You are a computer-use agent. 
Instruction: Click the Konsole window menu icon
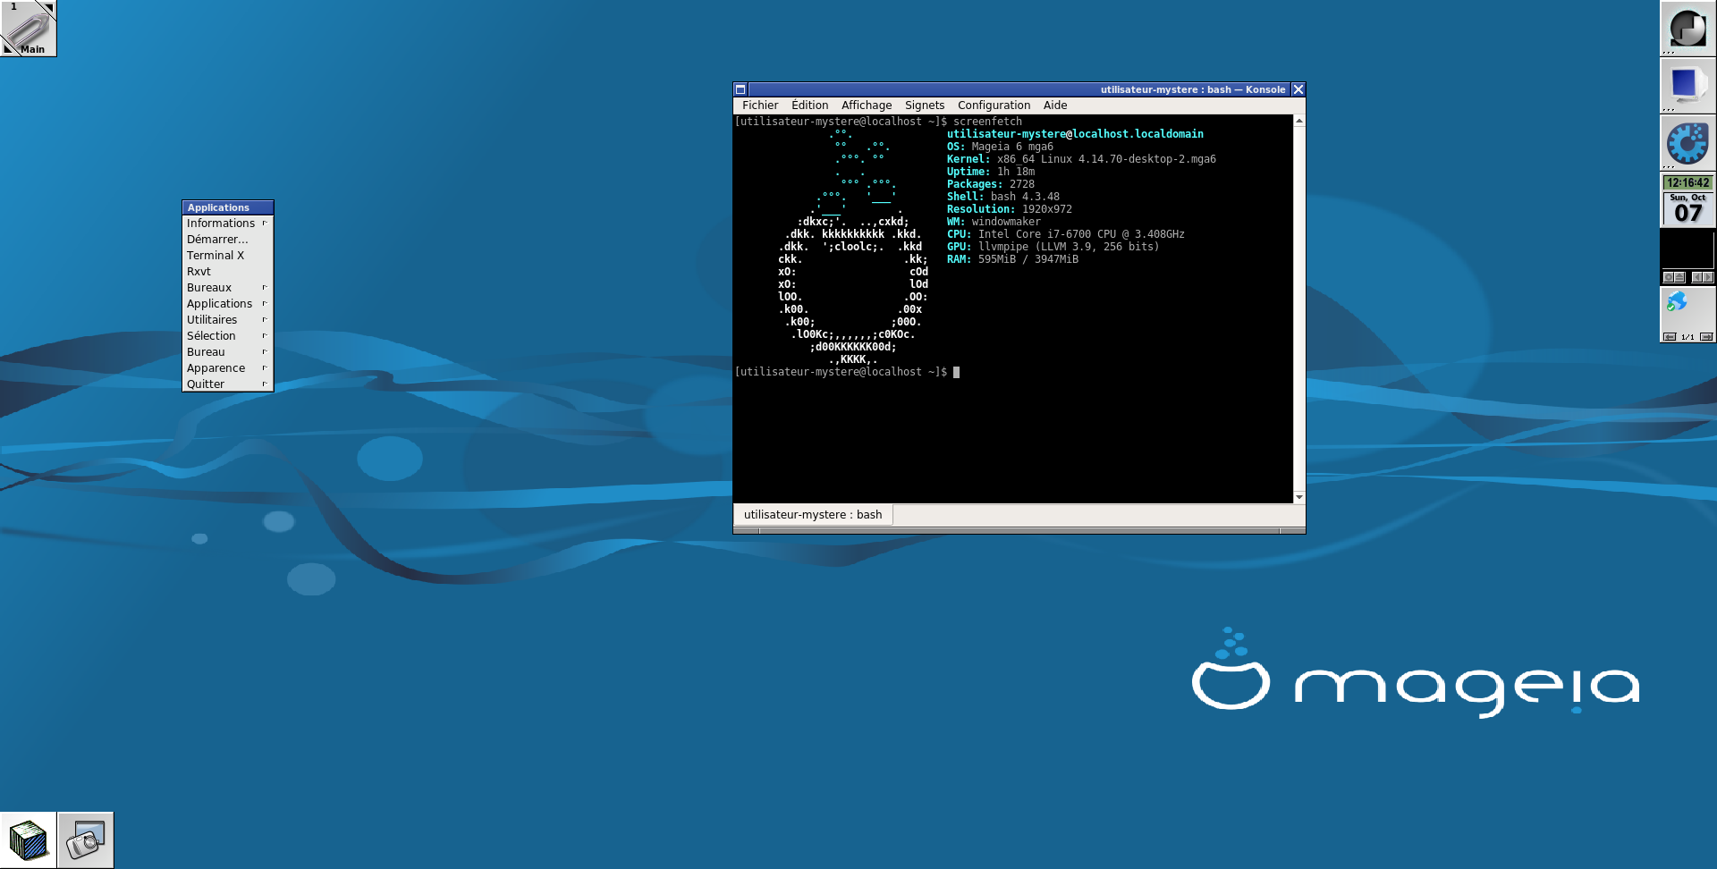740,89
